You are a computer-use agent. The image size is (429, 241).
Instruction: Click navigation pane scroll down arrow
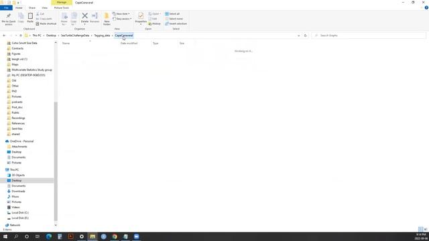coord(56,225)
